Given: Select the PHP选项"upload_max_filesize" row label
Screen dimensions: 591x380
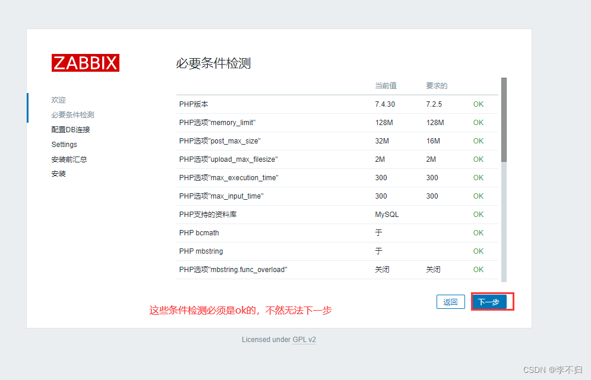Looking at the screenshot, I should (229, 159).
